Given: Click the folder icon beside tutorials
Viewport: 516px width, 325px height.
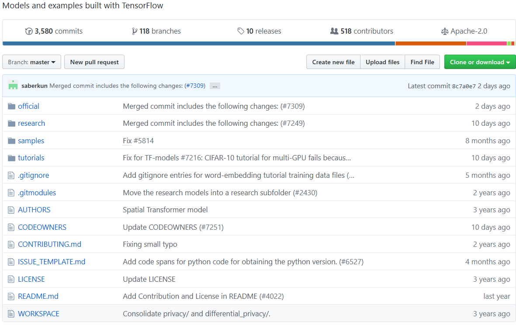Looking at the screenshot, I should 11,158.
